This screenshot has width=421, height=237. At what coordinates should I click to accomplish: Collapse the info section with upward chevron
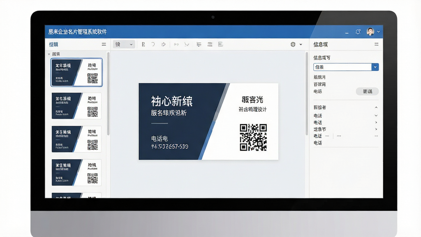376,107
